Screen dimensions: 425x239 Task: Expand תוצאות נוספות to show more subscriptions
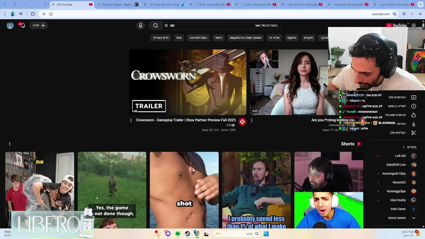coord(401,218)
